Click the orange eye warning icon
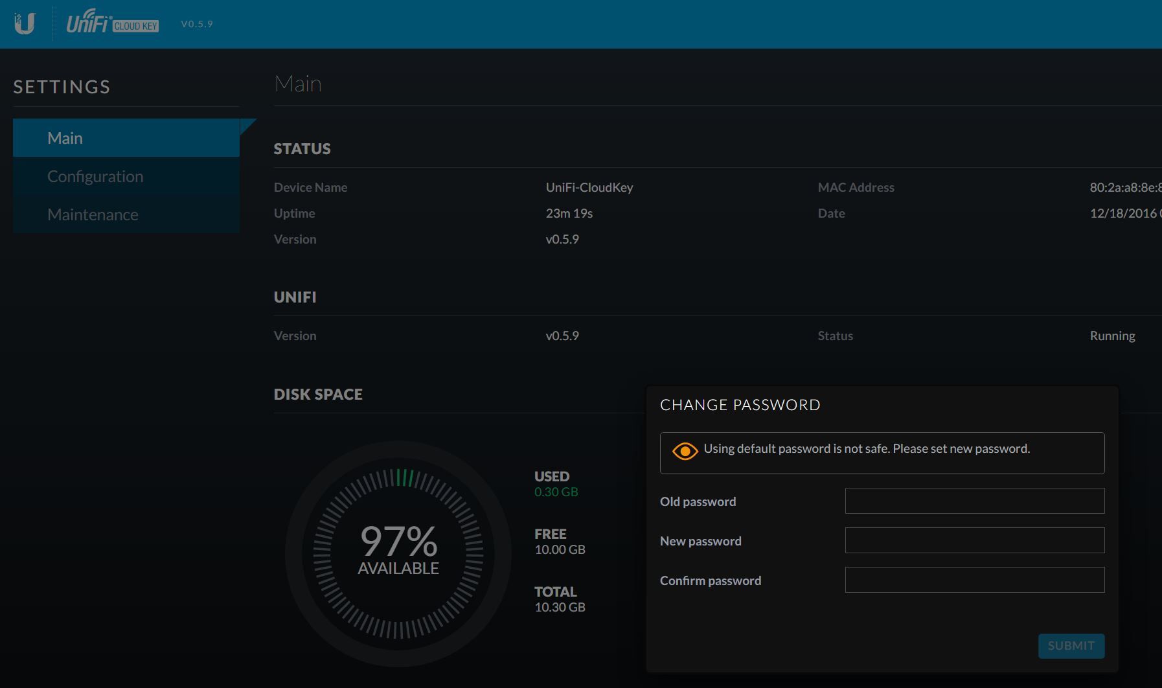This screenshot has height=688, width=1162. pos(685,451)
